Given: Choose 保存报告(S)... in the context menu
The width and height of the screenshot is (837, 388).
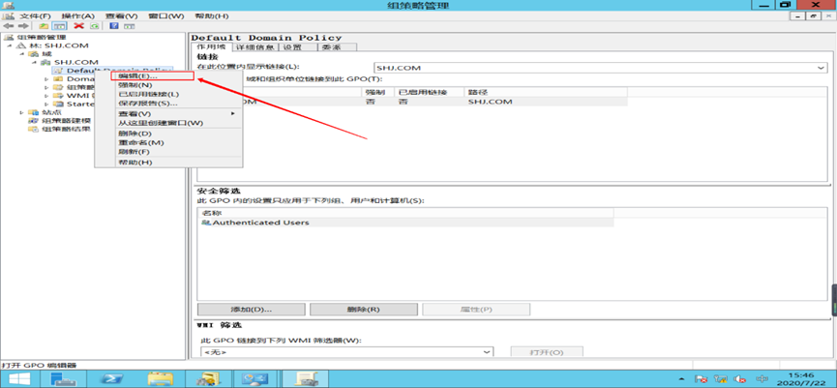Looking at the screenshot, I should coord(168,104).
